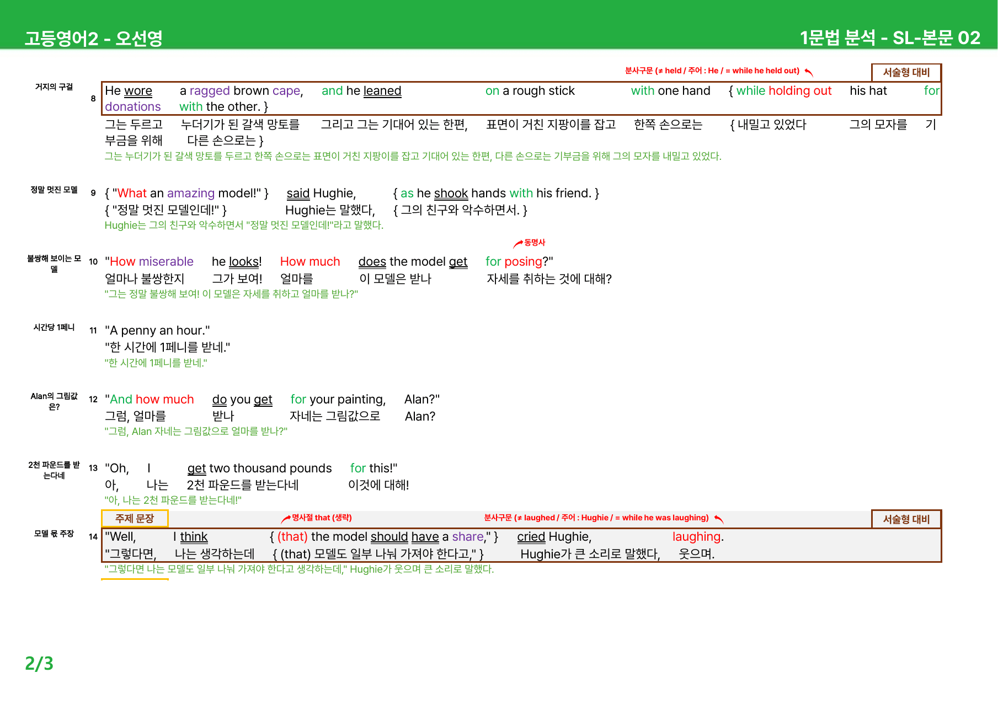Click the header text '1문법 분석 - SL-본문 02'
Image resolution: width=998 pixels, height=705 pixels.
890,37
